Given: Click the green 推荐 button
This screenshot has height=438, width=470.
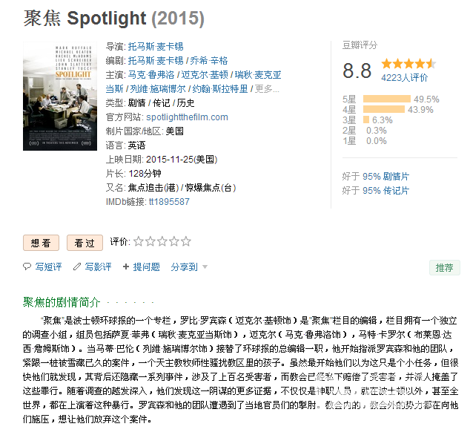Looking at the screenshot, I should click(444, 267).
